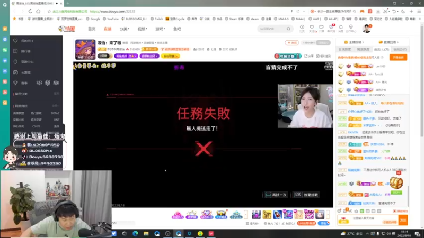Open the 创作中心 lightbulb icon
This screenshot has width=424, height=238.
[351, 29]
